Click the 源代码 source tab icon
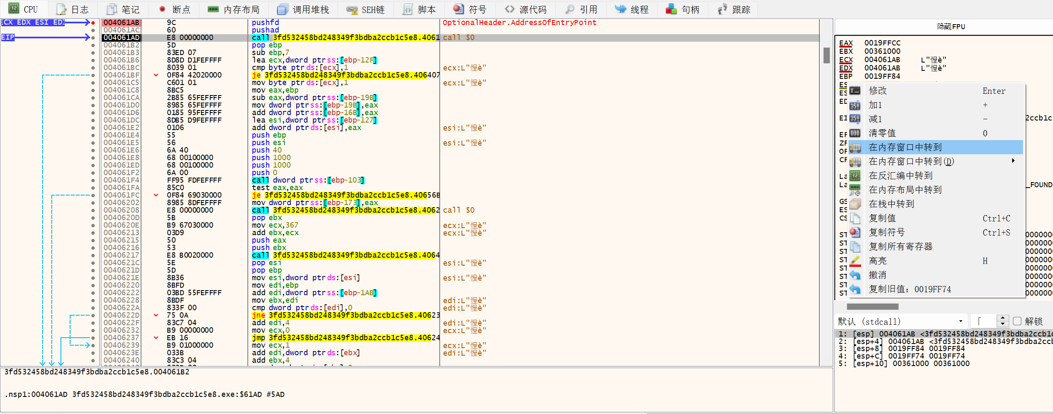 (509, 9)
